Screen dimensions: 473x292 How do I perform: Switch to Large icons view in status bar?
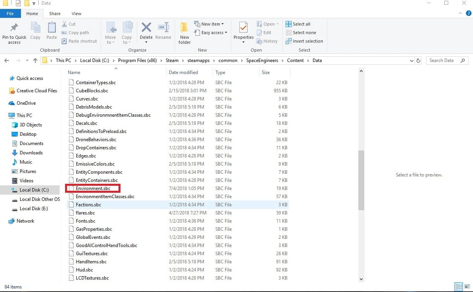tap(467, 287)
